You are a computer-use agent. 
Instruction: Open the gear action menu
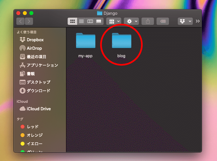click(131, 21)
